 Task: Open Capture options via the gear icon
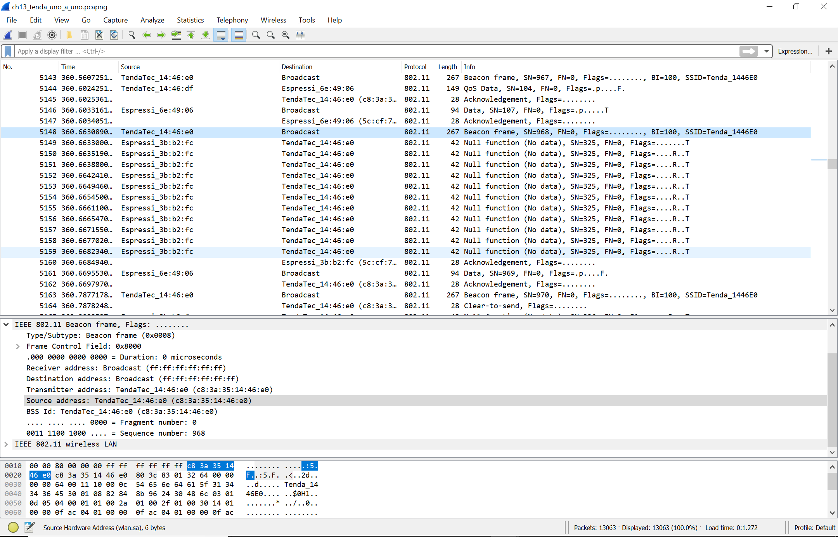click(52, 35)
